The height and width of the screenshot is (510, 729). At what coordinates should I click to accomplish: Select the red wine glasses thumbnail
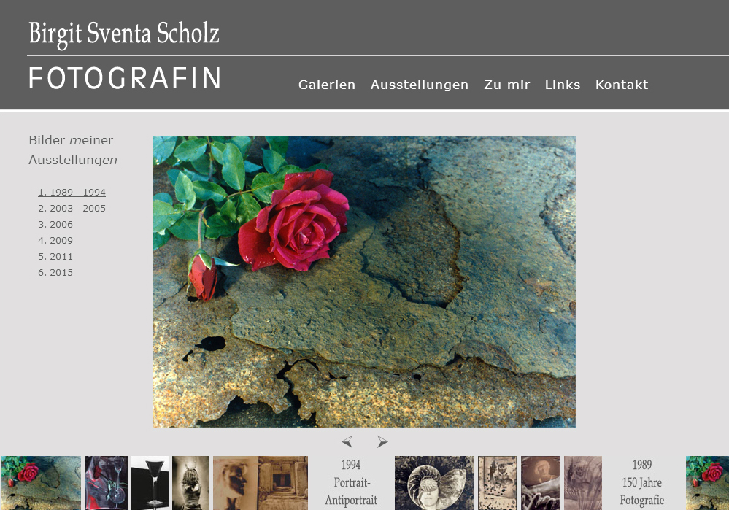click(106, 483)
